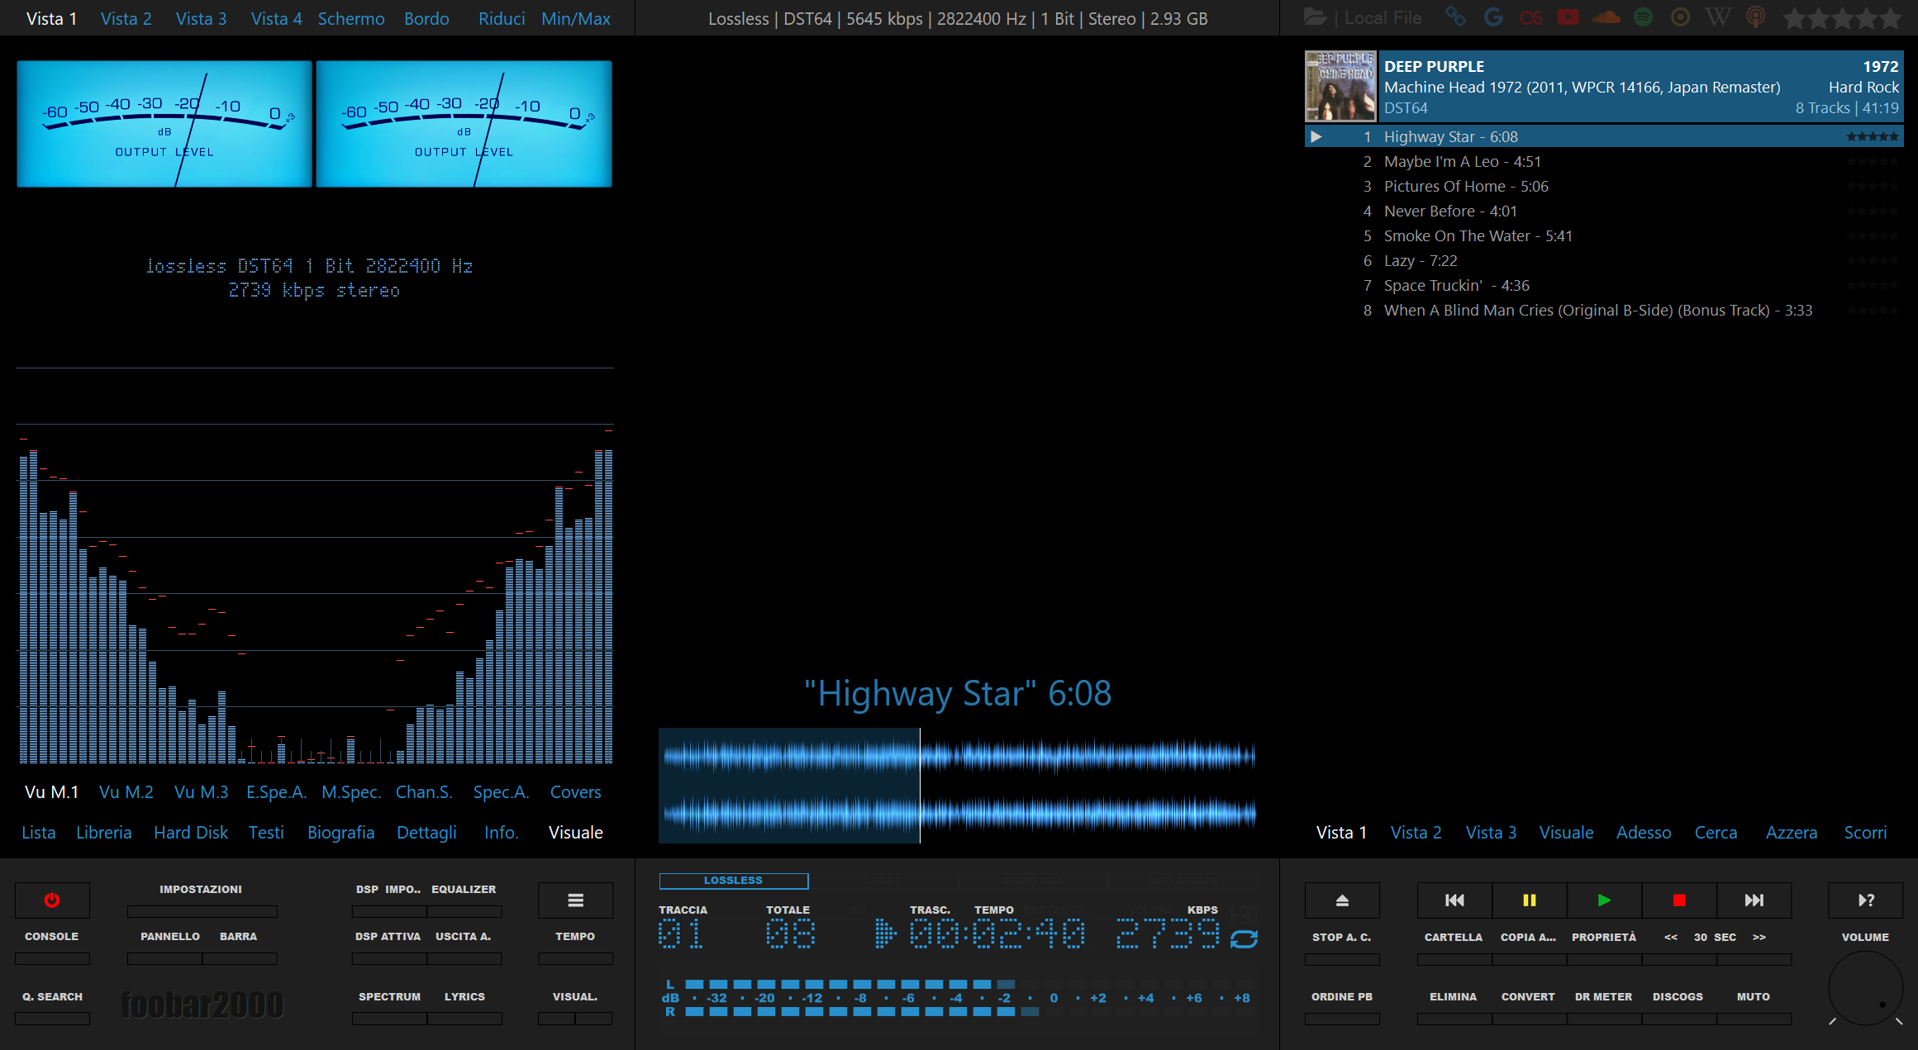Pause playback with the yellow pause button

pos(1529,900)
